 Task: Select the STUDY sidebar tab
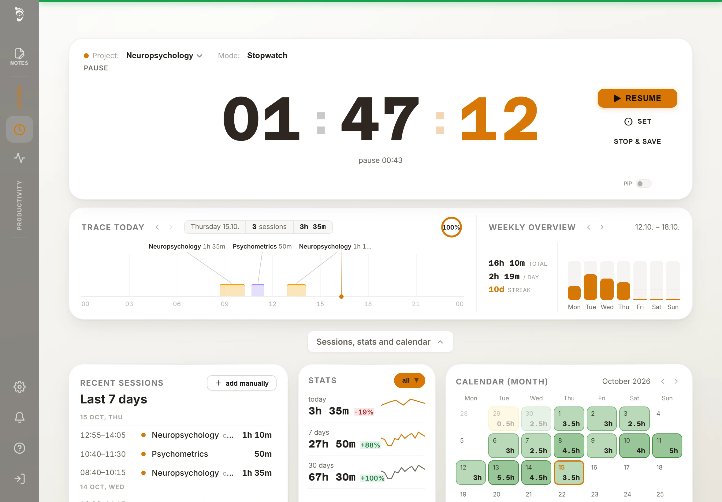[x=19, y=96]
